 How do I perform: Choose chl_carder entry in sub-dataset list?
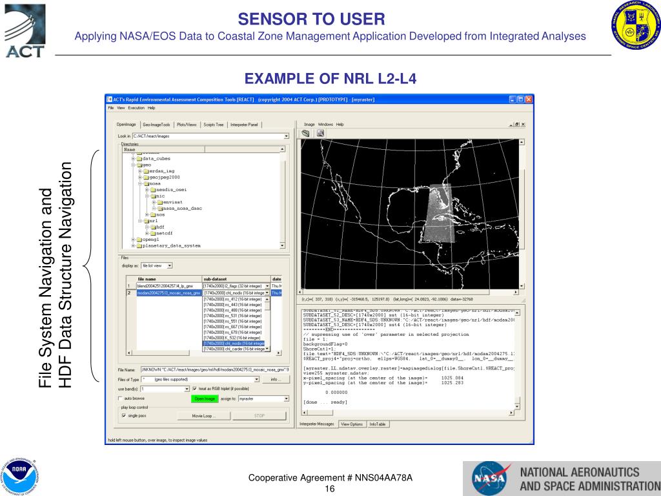coord(234,349)
